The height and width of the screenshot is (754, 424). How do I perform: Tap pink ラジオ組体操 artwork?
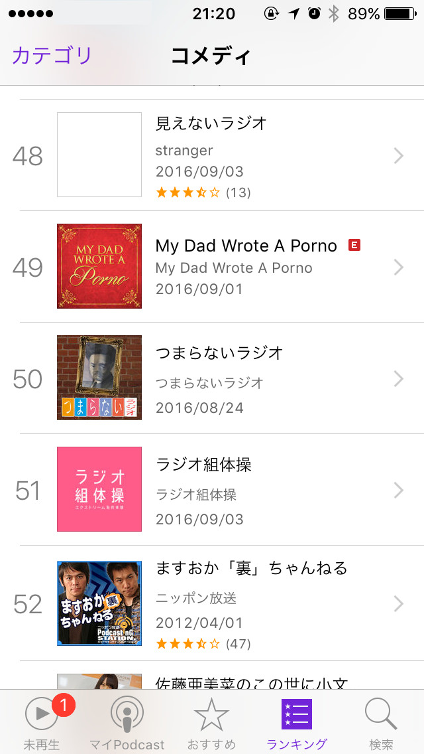click(99, 489)
